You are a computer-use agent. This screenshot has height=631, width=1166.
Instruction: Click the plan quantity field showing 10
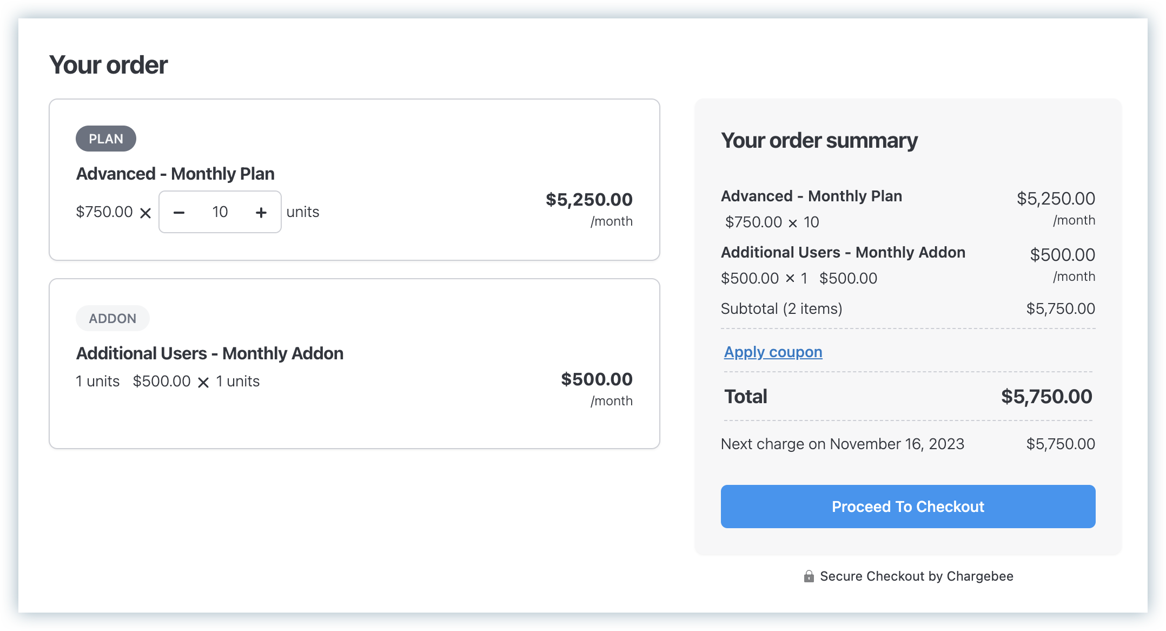[220, 212]
